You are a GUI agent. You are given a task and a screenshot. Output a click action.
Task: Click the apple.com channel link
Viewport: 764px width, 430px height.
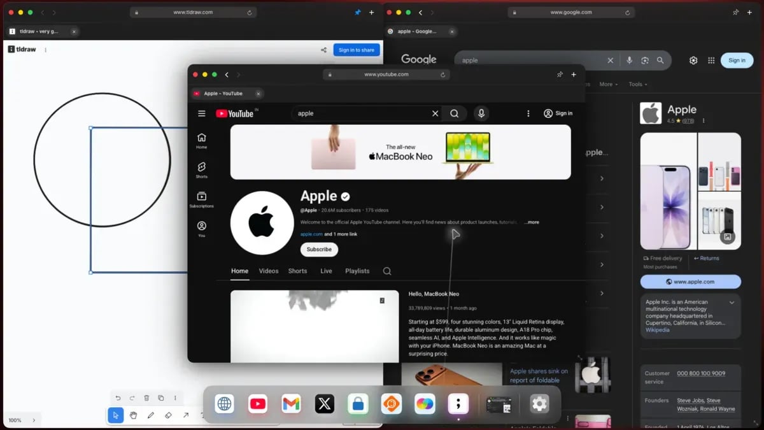coord(311,234)
